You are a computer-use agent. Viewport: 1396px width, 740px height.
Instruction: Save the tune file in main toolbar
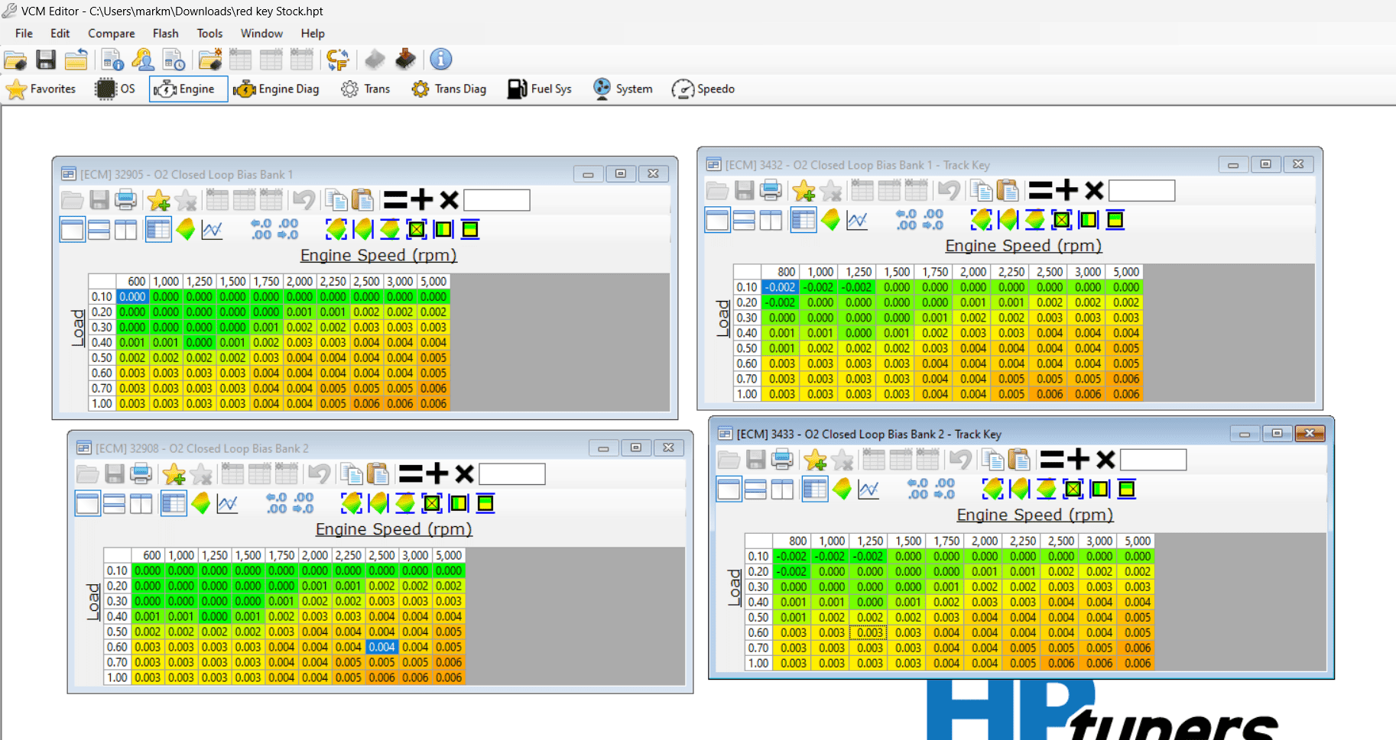pyautogui.click(x=46, y=60)
